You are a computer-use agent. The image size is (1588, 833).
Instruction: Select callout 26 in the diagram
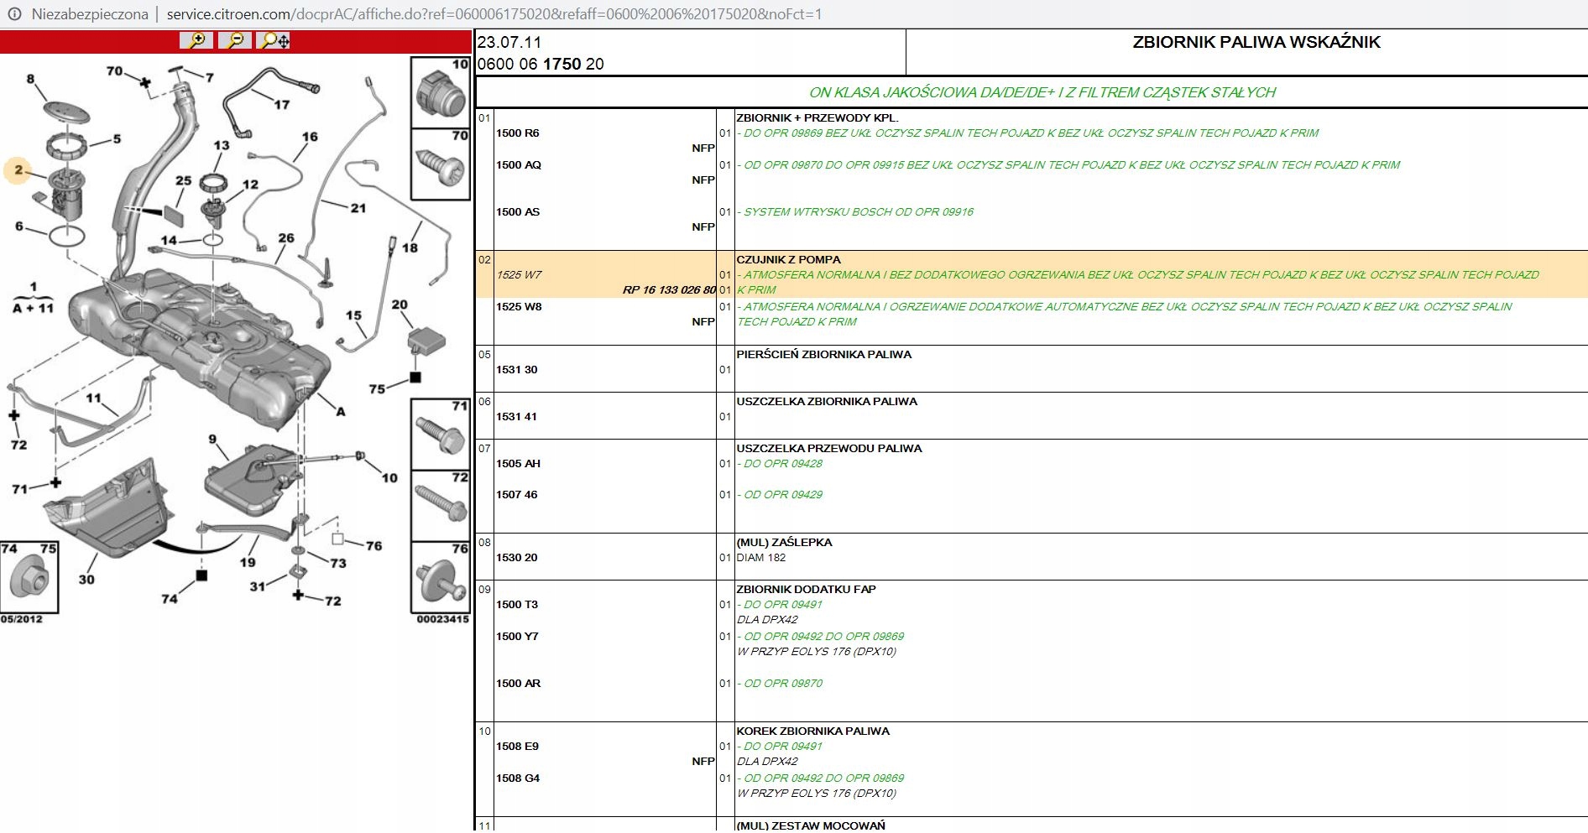tap(286, 238)
